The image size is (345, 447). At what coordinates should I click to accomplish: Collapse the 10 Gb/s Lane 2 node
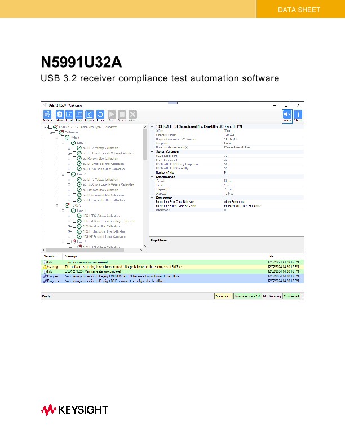63,242
